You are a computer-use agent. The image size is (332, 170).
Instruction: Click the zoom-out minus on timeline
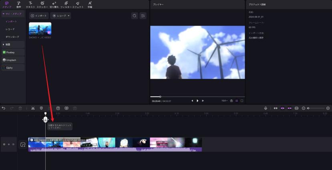coord(304,108)
